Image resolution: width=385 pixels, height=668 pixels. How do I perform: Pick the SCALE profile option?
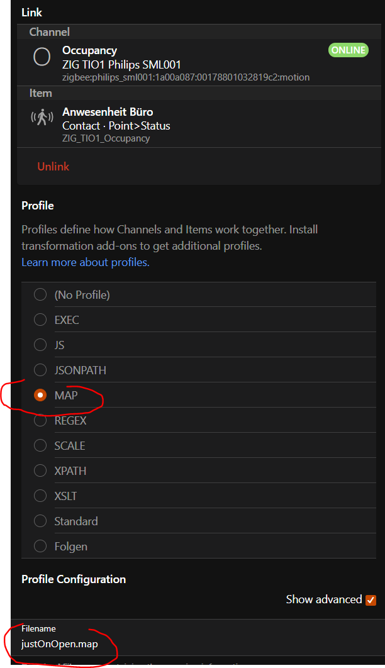[x=40, y=445]
